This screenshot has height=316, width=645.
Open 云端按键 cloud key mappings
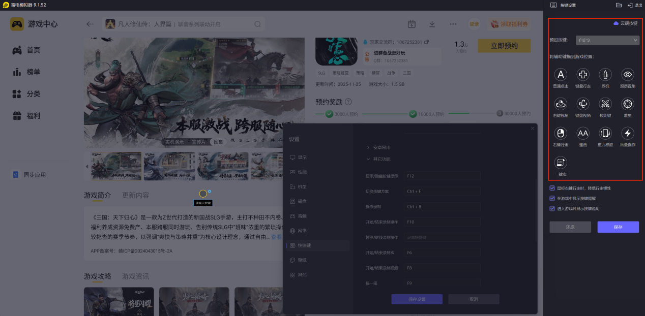pyautogui.click(x=625, y=23)
